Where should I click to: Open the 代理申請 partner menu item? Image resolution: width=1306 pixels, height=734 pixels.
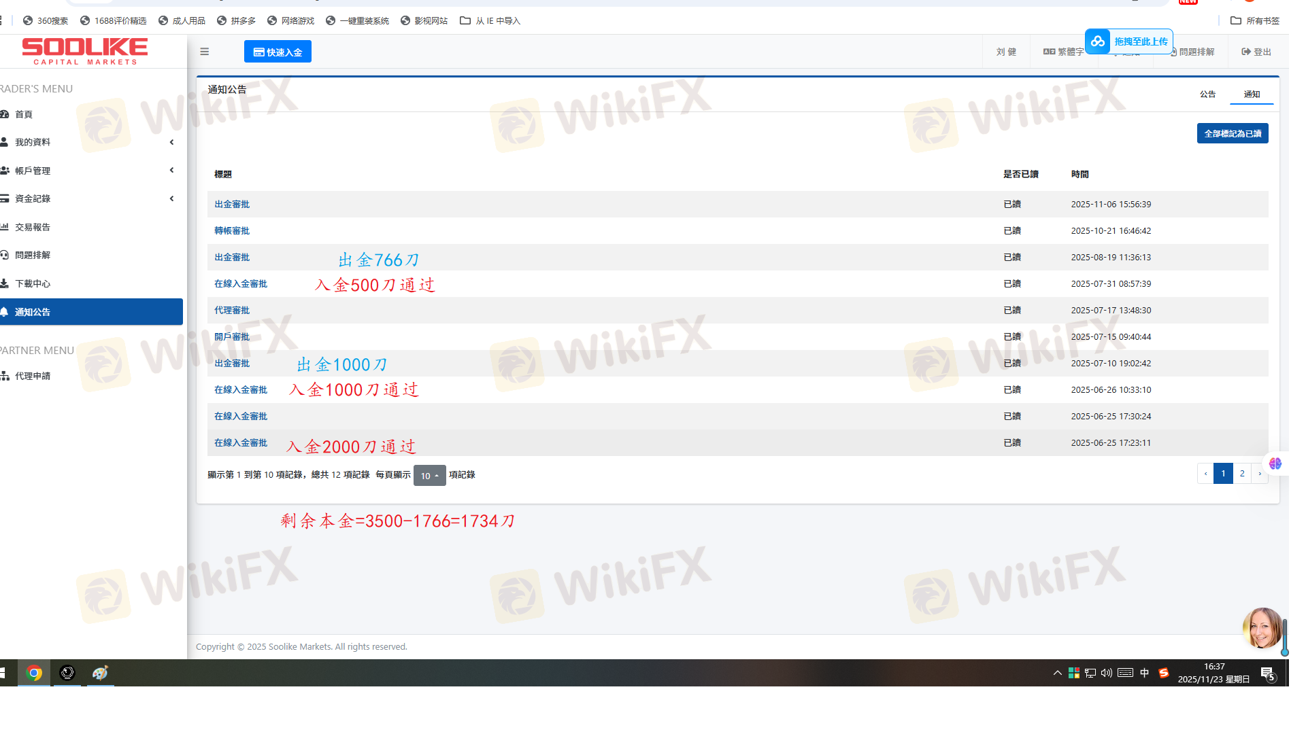[33, 376]
